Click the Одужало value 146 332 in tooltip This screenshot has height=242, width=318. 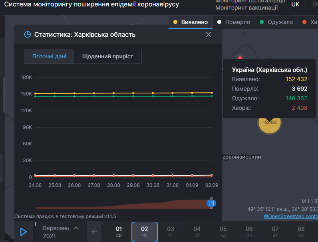pos(296,98)
